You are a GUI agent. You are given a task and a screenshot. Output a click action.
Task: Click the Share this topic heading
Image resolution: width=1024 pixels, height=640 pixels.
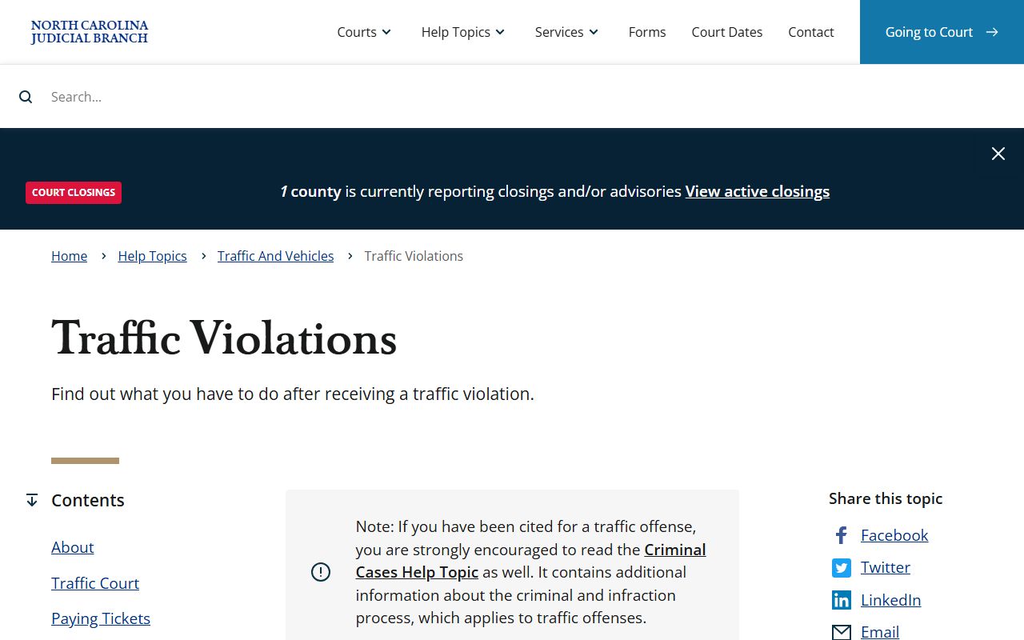point(886,498)
